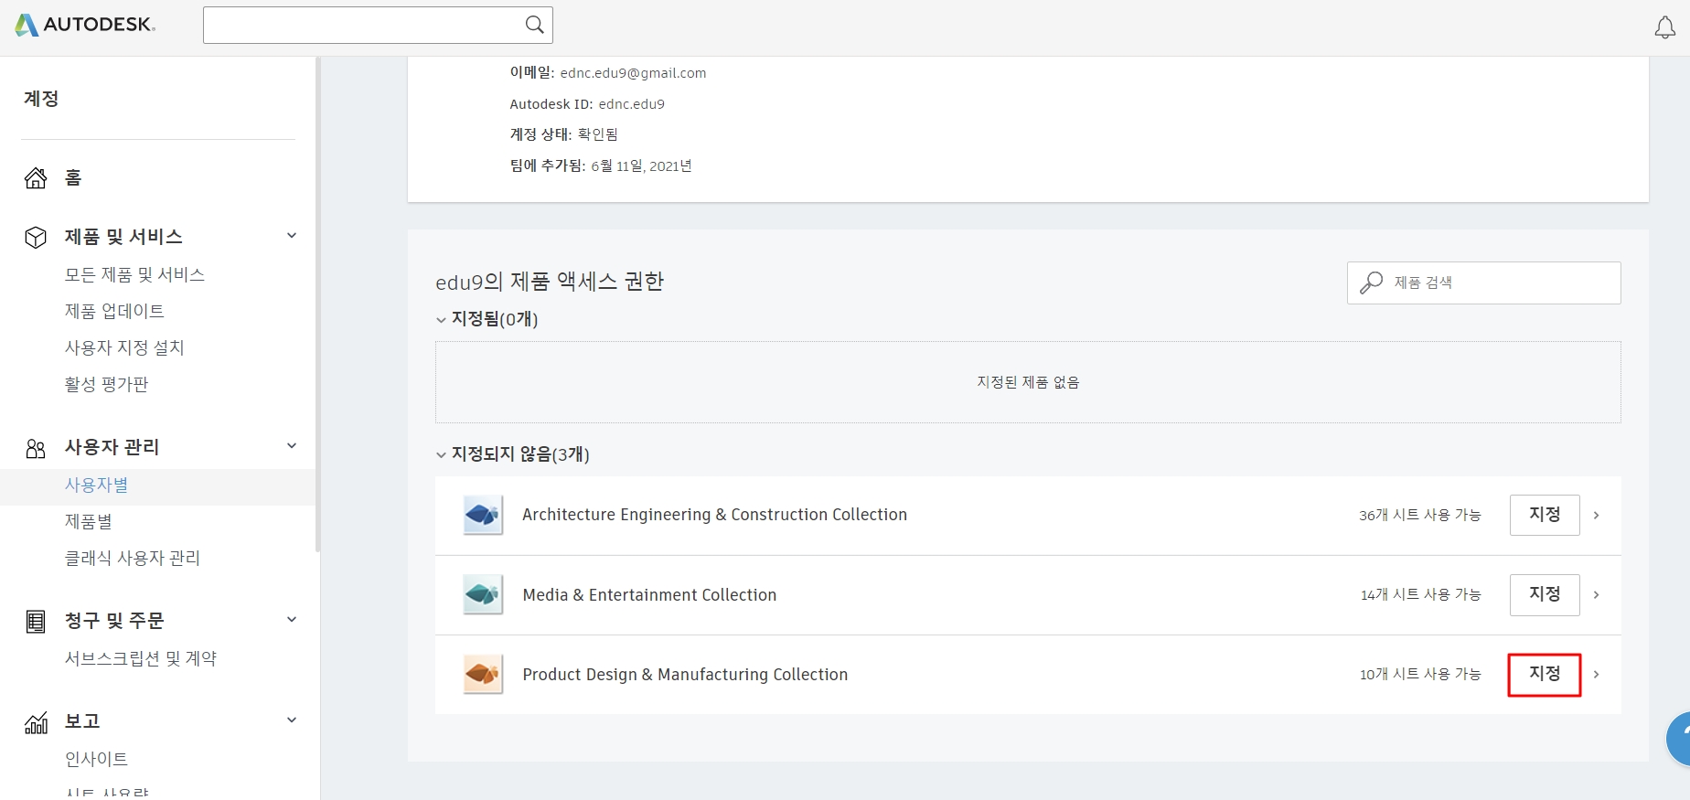Collapse the 보고 section chevron
This screenshot has width=1690, height=800.
click(x=292, y=720)
